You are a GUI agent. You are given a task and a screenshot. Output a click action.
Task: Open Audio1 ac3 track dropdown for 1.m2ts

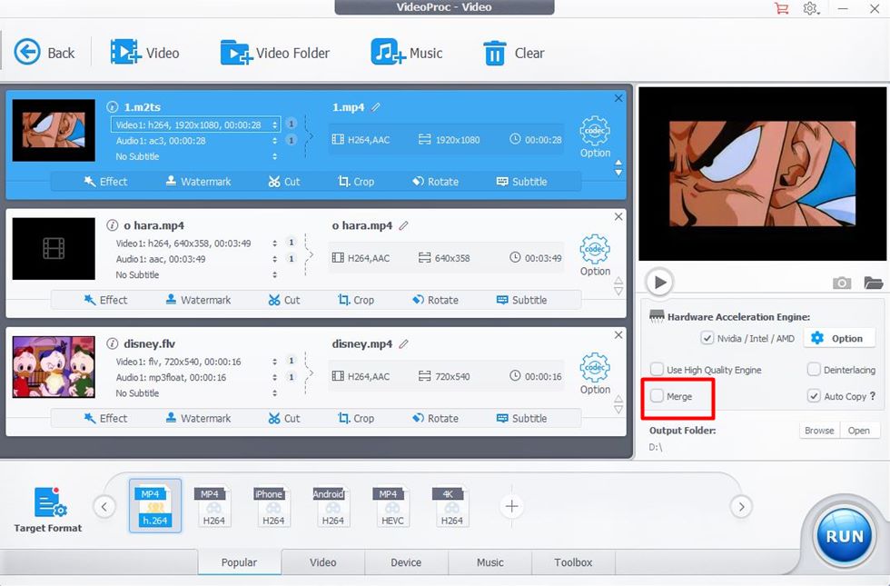[x=274, y=141]
